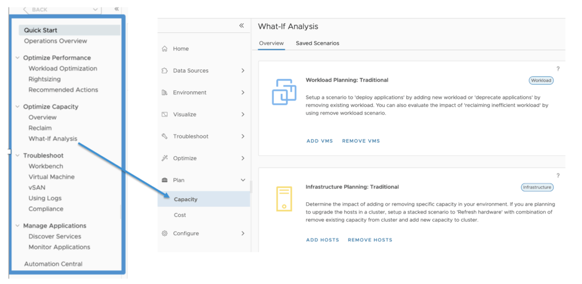Image resolution: width=582 pixels, height=284 pixels.
Task: Click the Optimize wand icon
Action: (x=165, y=158)
